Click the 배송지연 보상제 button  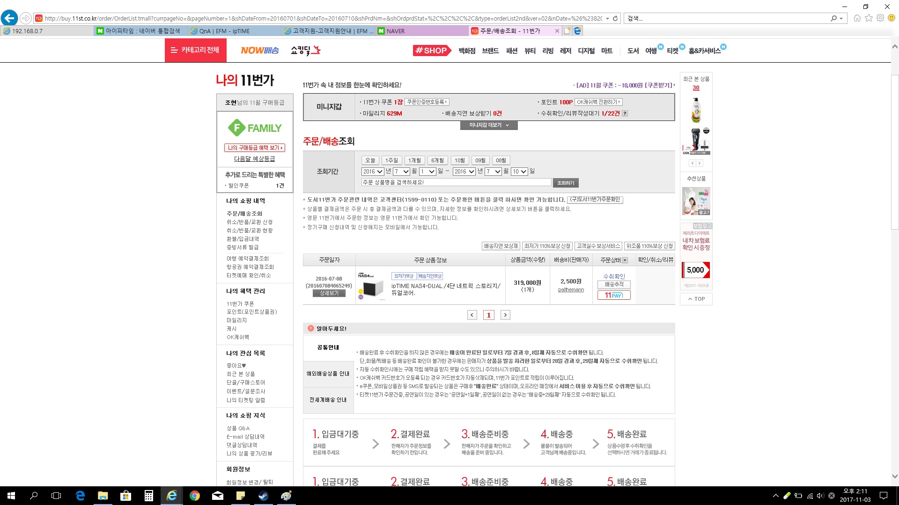pos(501,246)
